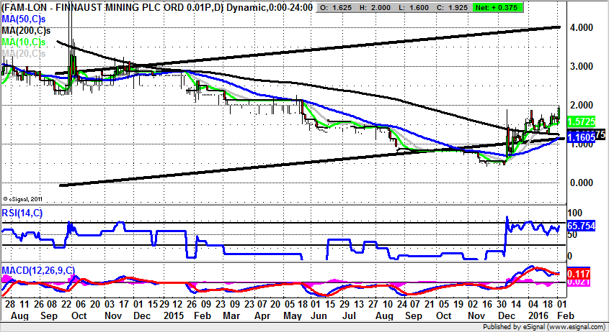Click the Dynamic 0:00-24:00 time template
The image size is (609, 332).
pyautogui.click(x=265, y=6)
